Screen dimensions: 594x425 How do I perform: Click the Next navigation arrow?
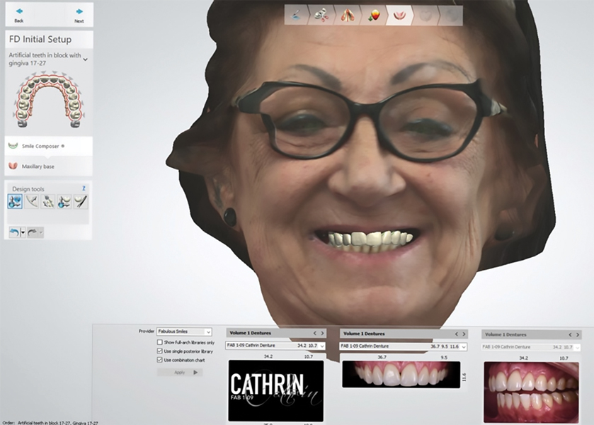(x=79, y=14)
